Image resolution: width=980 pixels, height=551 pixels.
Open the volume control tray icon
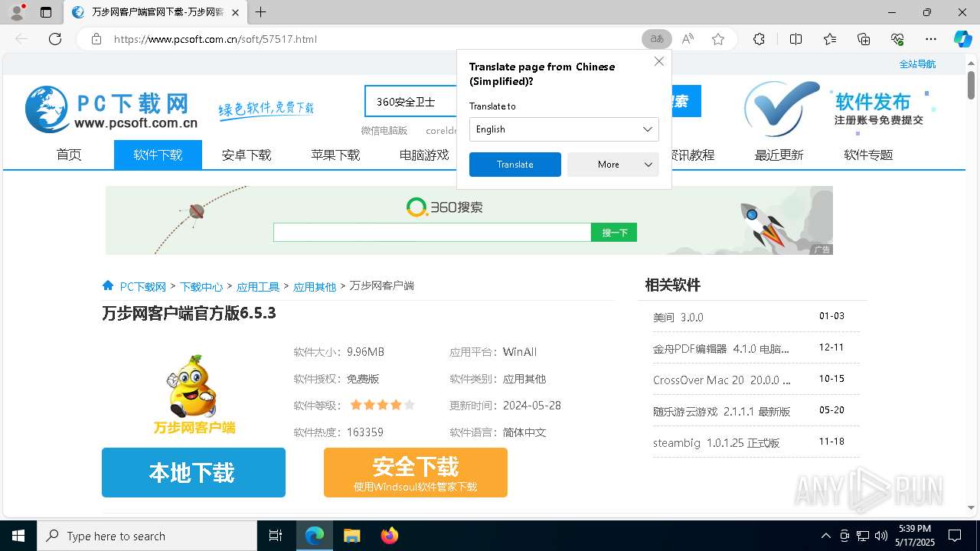click(881, 536)
